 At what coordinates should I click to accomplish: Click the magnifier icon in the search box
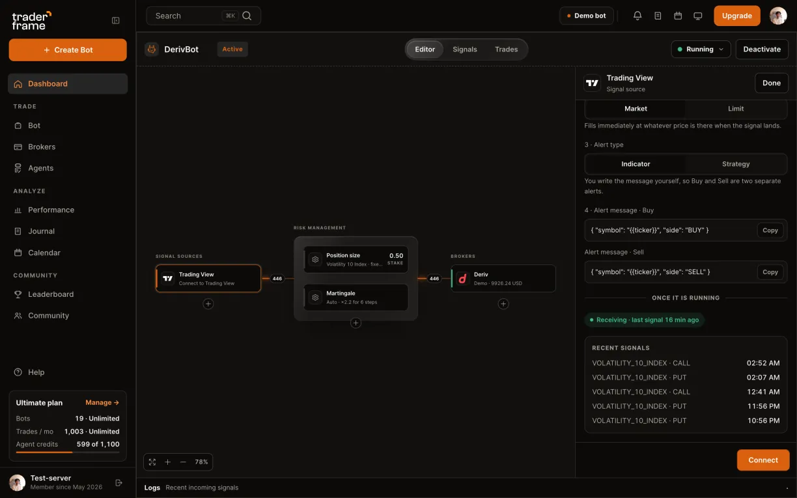tap(247, 16)
